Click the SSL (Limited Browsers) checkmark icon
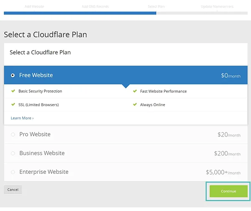The height and width of the screenshot is (211, 251). point(13,104)
